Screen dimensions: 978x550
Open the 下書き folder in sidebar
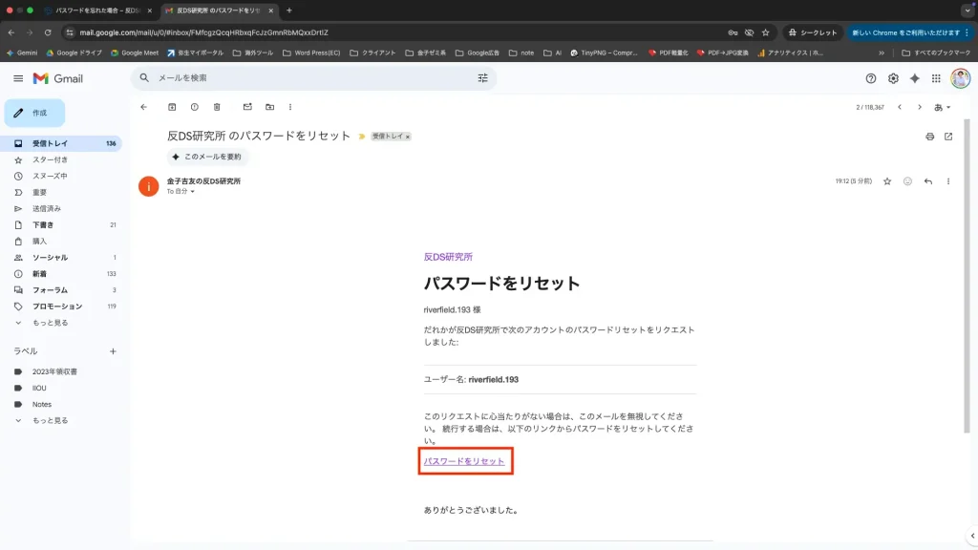tap(43, 225)
